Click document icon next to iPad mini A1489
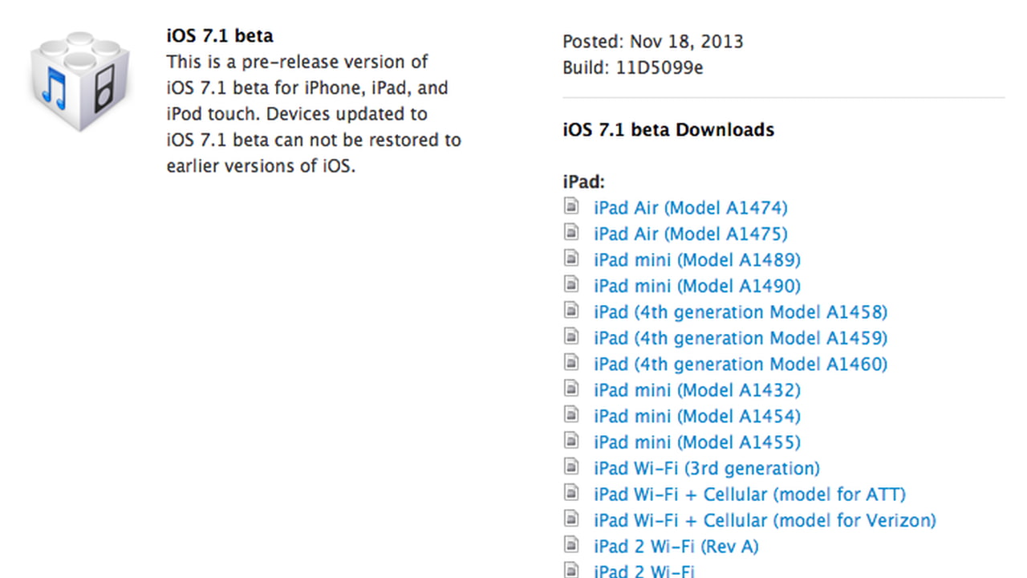Screen dimensions: 1027x578 pos(571,258)
